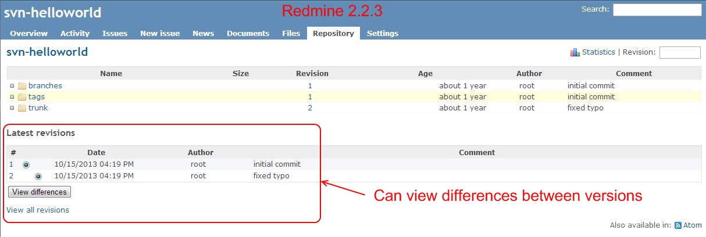Image resolution: width=706 pixels, height=237 pixels.
Task: Expand the tags directory
Action: click(12, 97)
